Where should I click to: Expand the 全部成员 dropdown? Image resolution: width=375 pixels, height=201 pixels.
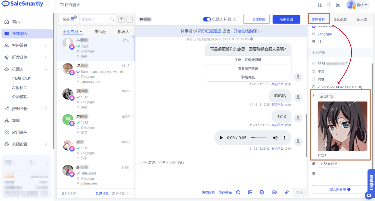(72, 32)
